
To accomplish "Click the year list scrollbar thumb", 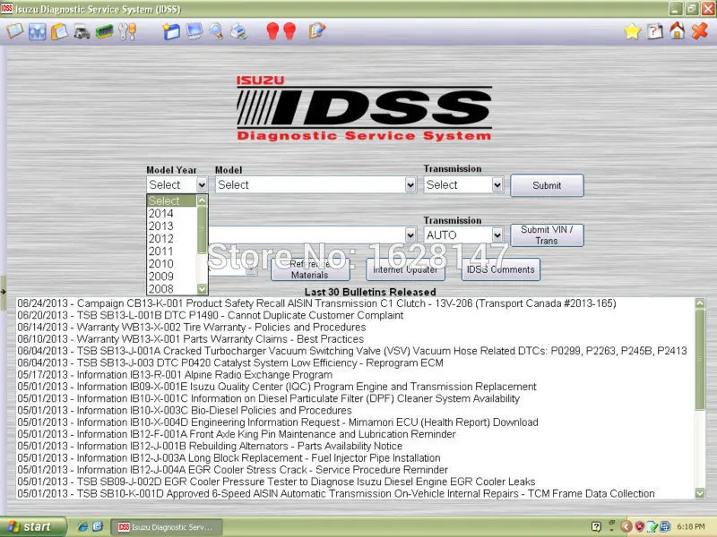I will pos(203,229).
